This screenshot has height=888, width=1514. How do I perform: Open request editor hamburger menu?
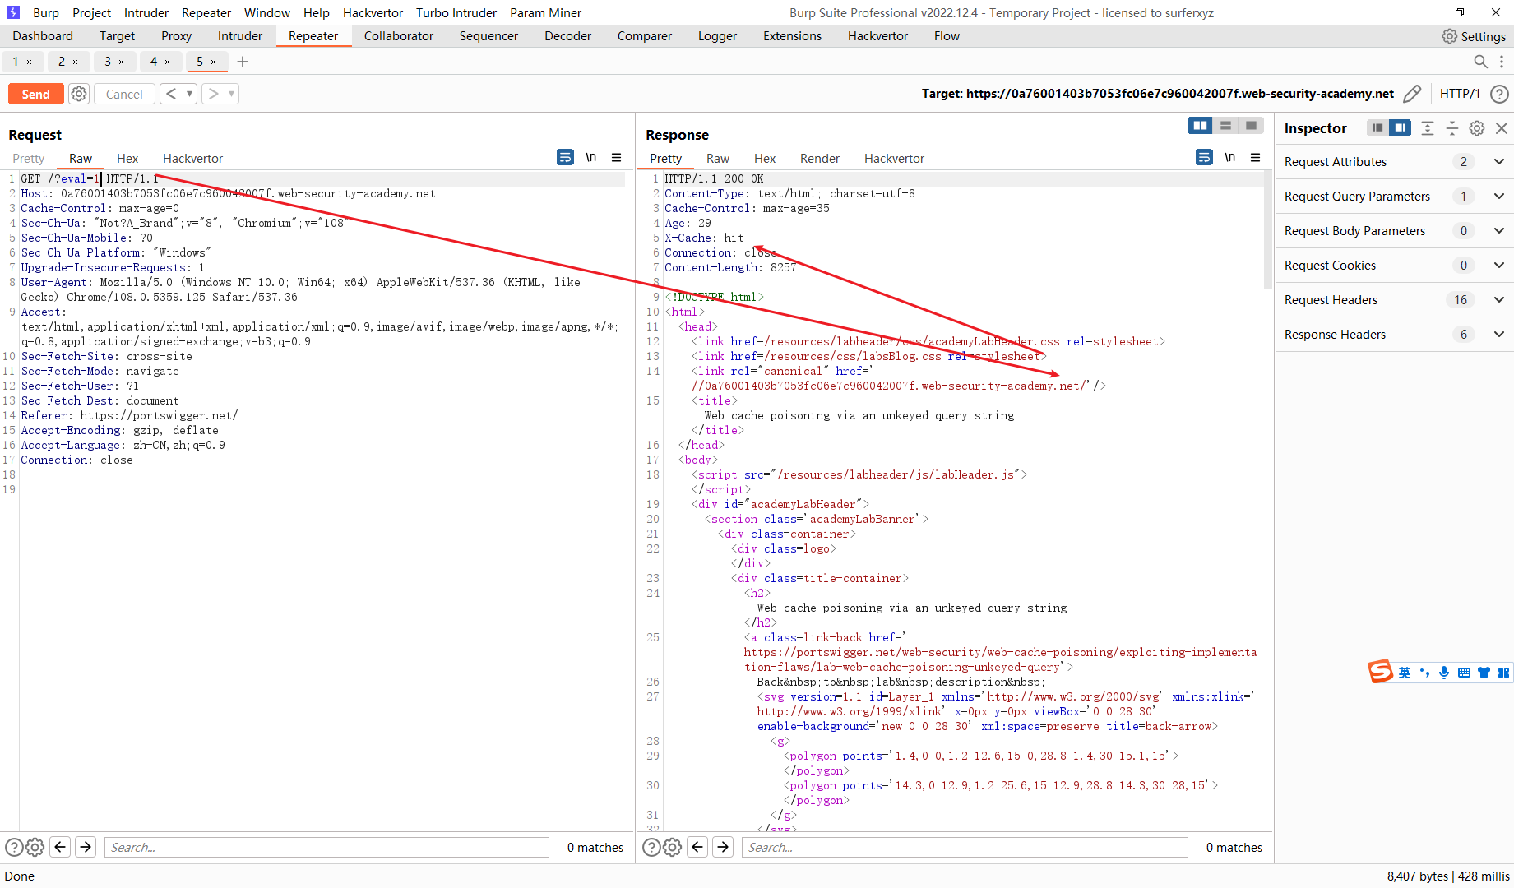coord(616,157)
